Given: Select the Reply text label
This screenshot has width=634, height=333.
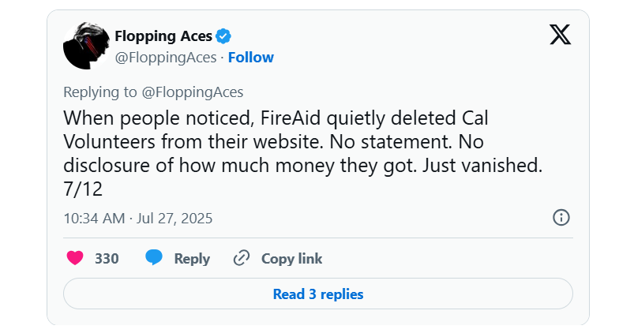Looking at the screenshot, I should click(192, 259).
